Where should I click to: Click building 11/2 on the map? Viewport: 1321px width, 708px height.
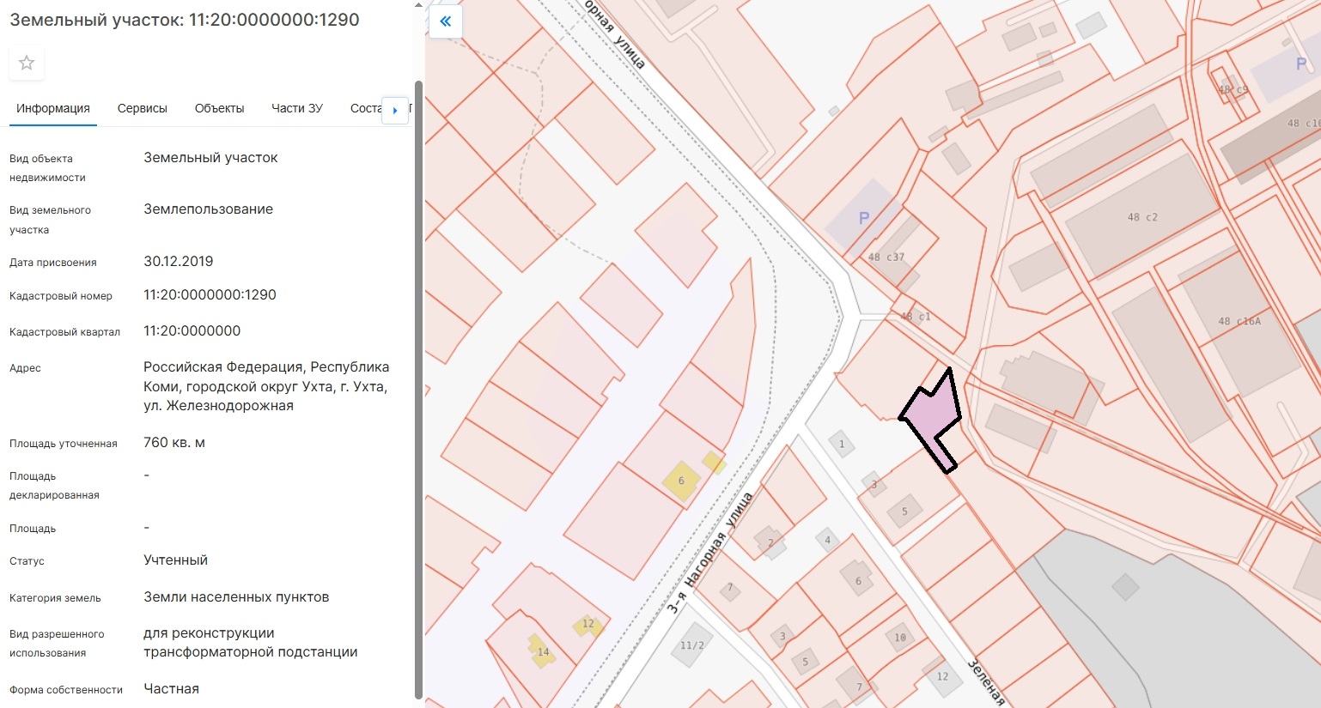pos(691,645)
